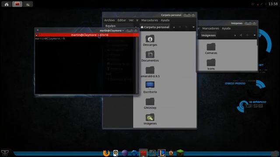This screenshot has width=280, height=157.
Task: Go back in Imágenes window
Action: click(241, 35)
